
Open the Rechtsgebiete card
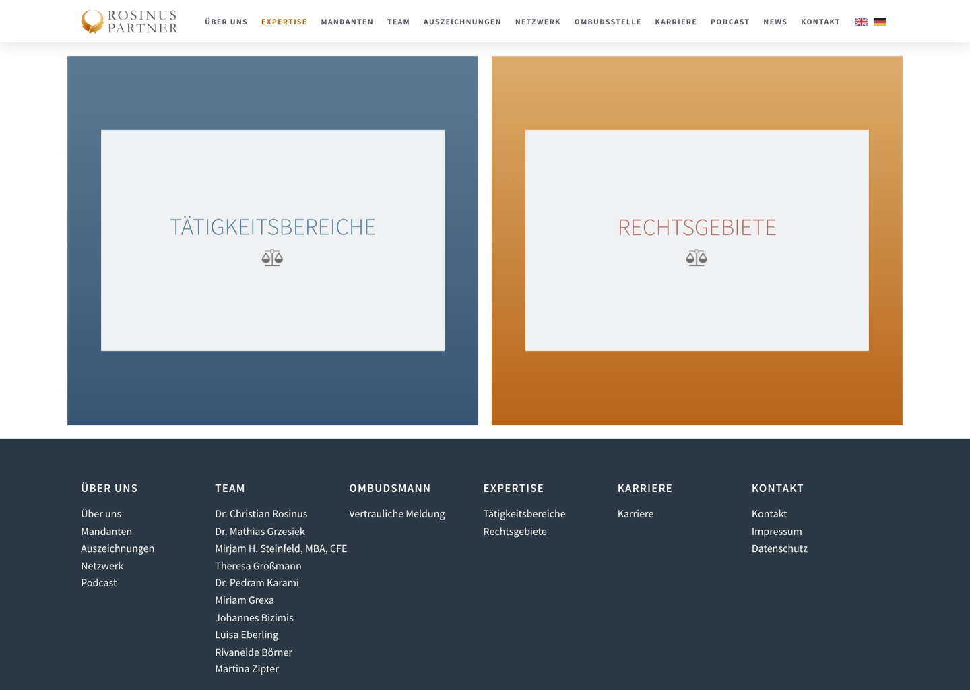pyautogui.click(x=697, y=241)
